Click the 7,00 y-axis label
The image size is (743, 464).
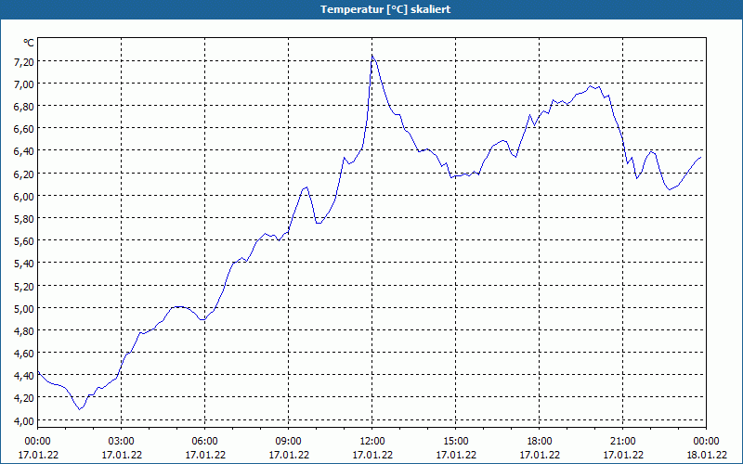(24, 84)
